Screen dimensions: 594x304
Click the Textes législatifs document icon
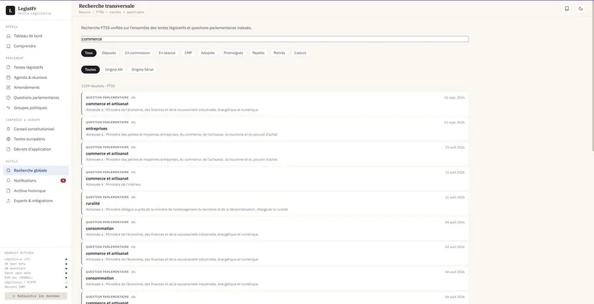[x=9, y=68]
